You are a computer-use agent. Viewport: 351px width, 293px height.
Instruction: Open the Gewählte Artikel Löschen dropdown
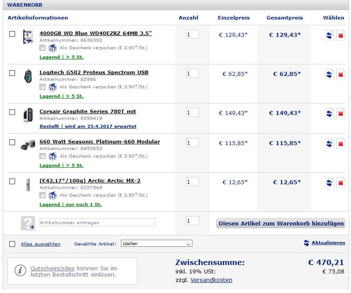coord(156,244)
